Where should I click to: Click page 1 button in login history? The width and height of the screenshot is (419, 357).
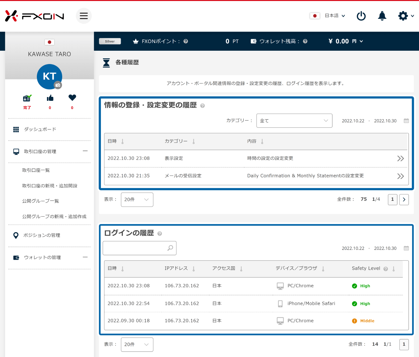[404, 344]
